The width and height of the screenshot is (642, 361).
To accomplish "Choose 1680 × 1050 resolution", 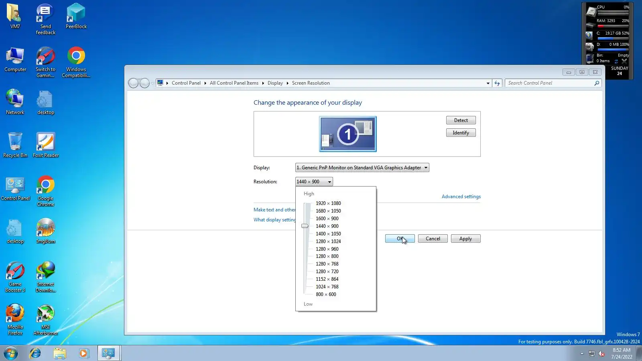I will (328, 211).
